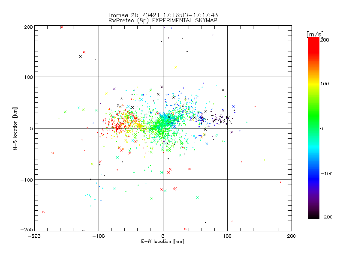Click the E-W axis tick label -200
The width and height of the screenshot is (343, 257).
[34, 236]
